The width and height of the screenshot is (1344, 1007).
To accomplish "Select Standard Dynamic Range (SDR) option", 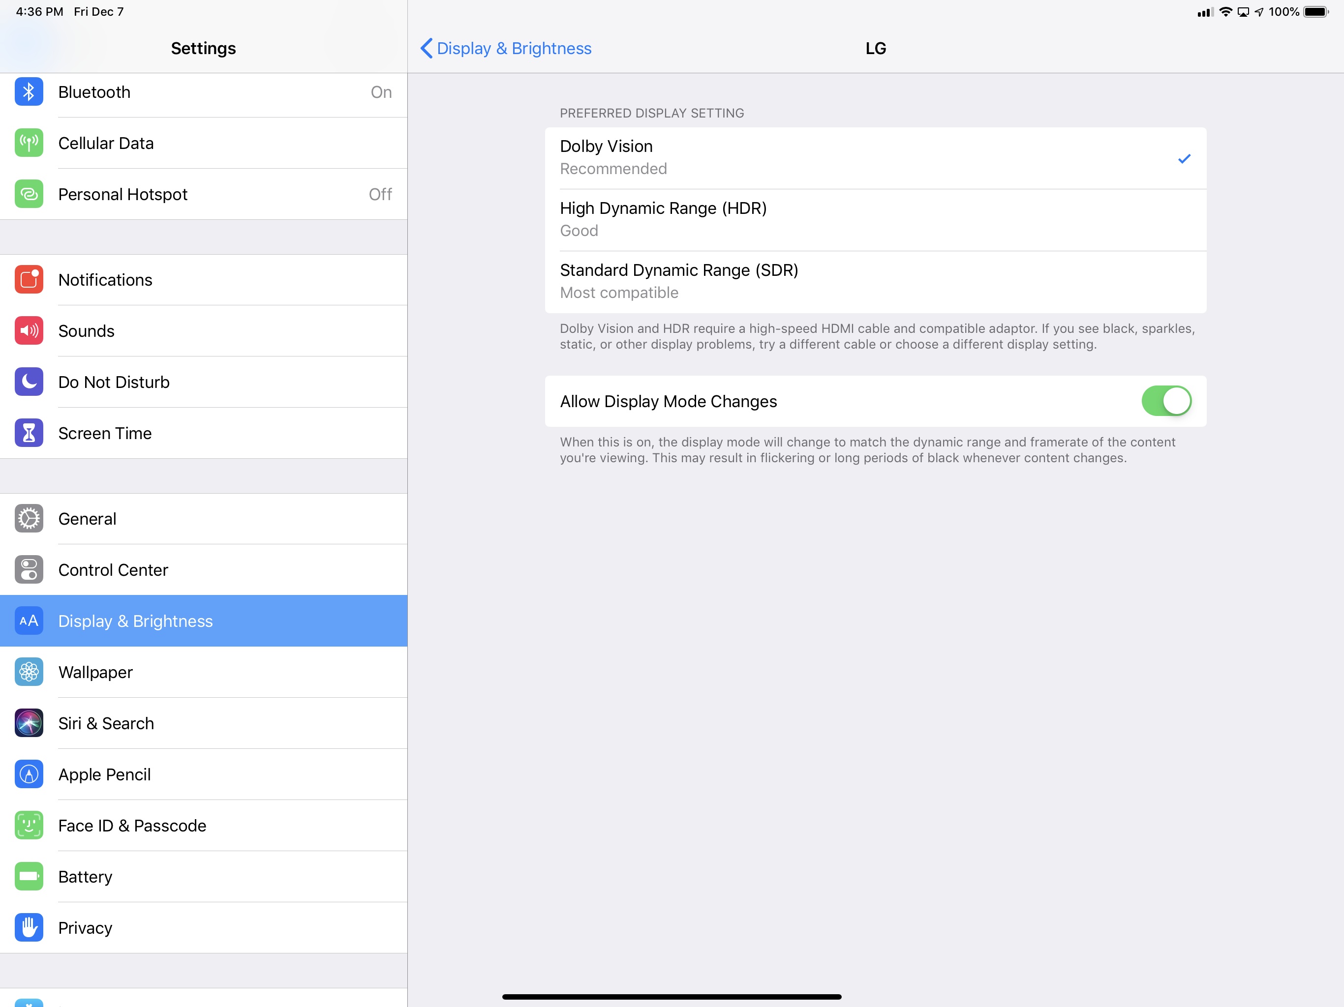I will (x=876, y=282).
